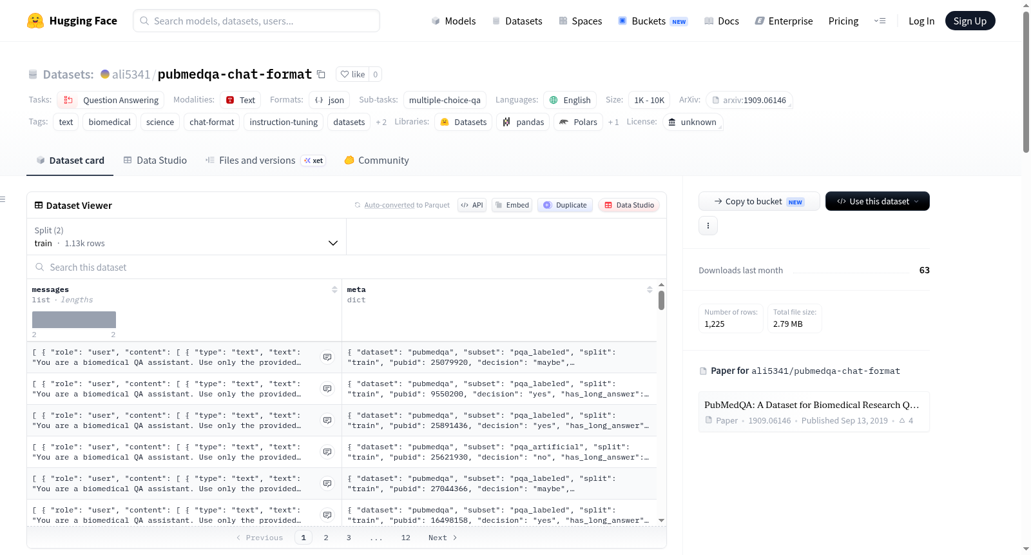
Task: Click the unknown license tag
Action: coord(692,122)
